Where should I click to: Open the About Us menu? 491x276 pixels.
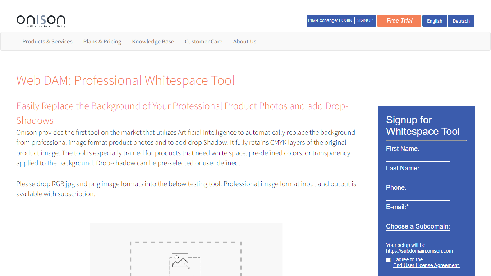pos(244,42)
